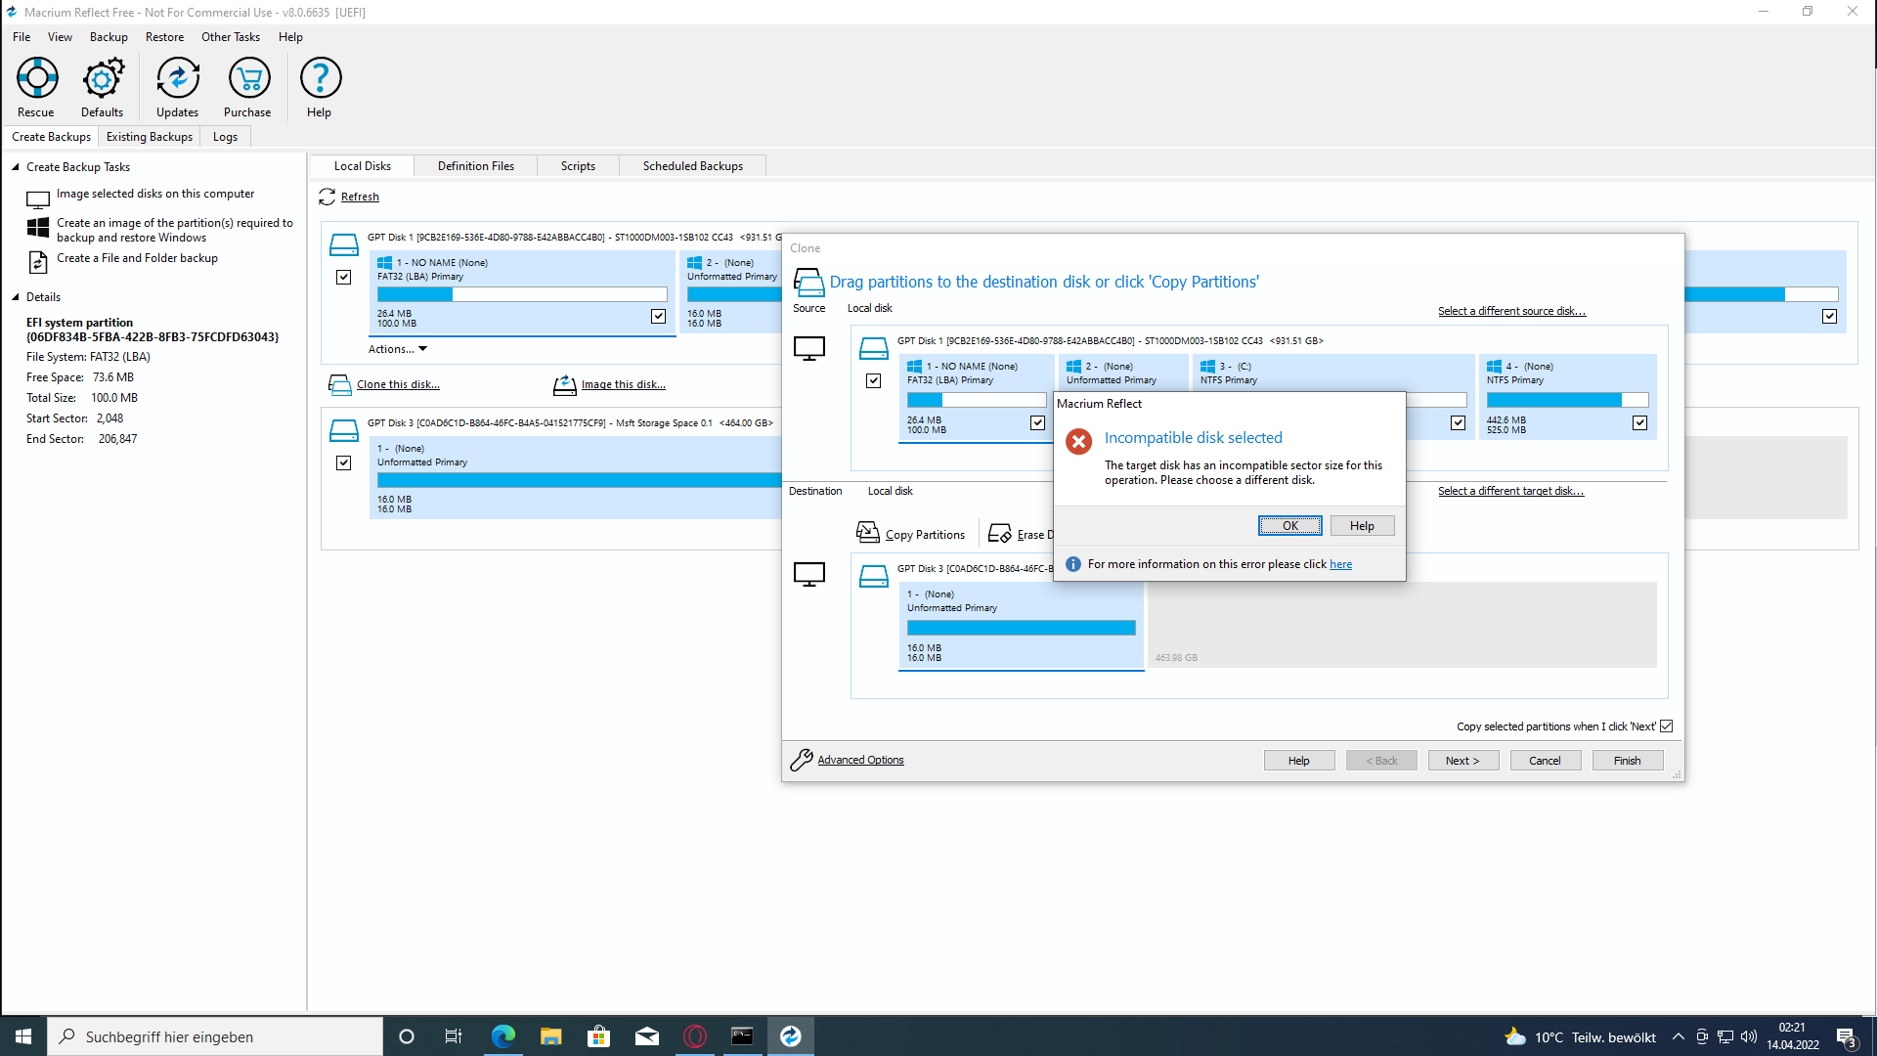Open the Other Tasks menu
Viewport: 1877px width, 1056px height.
tap(231, 37)
